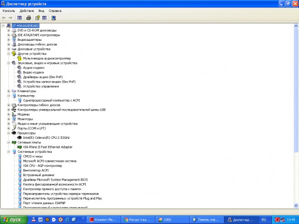299x224 pixels.
Task: Expand IDE ATA/ATAPI контроллеры node
Action: (x=8, y=35)
